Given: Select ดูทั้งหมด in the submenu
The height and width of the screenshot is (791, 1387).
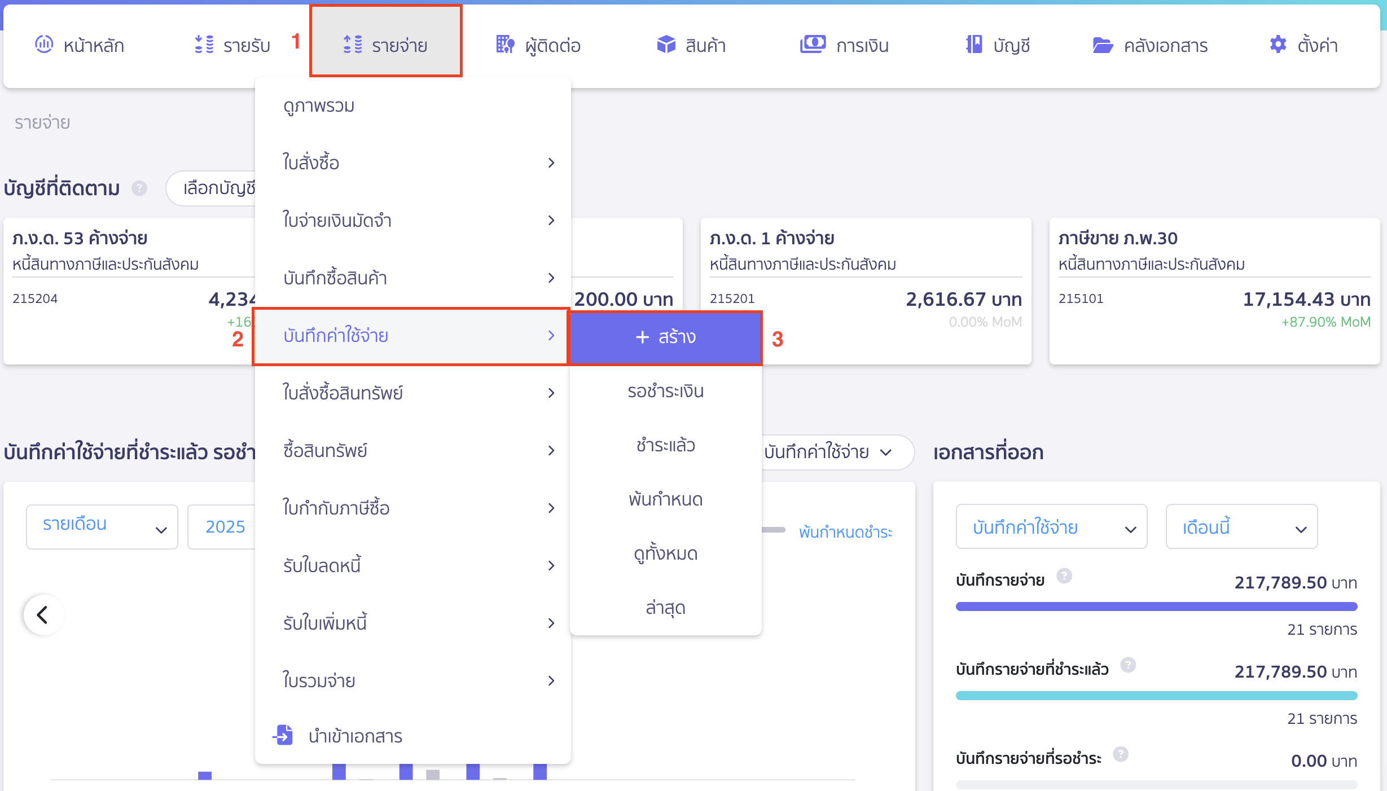Looking at the screenshot, I should point(666,553).
